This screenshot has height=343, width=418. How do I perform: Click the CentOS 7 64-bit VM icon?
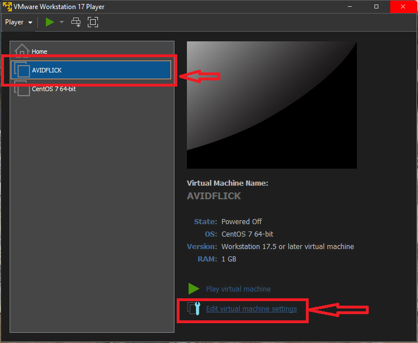tap(22, 88)
